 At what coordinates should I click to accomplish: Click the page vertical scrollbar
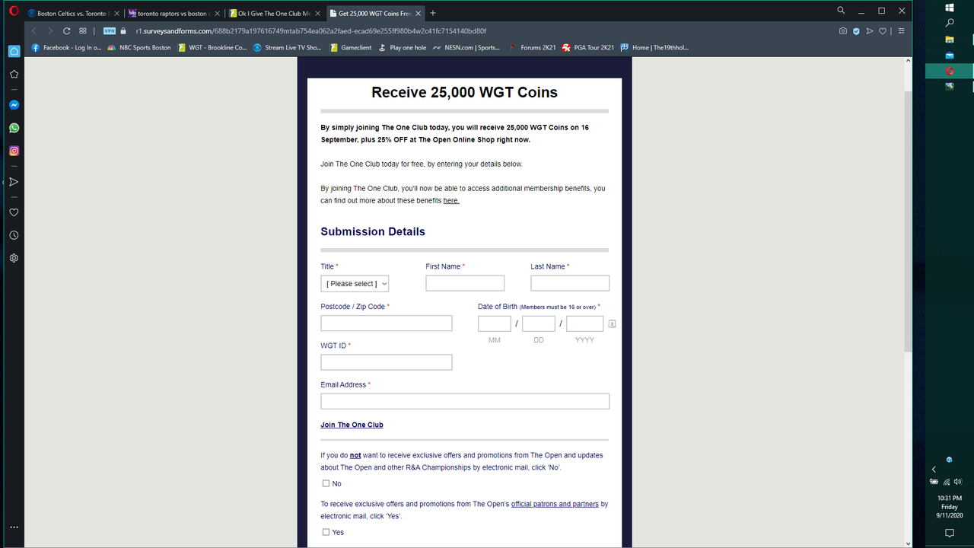(907, 221)
